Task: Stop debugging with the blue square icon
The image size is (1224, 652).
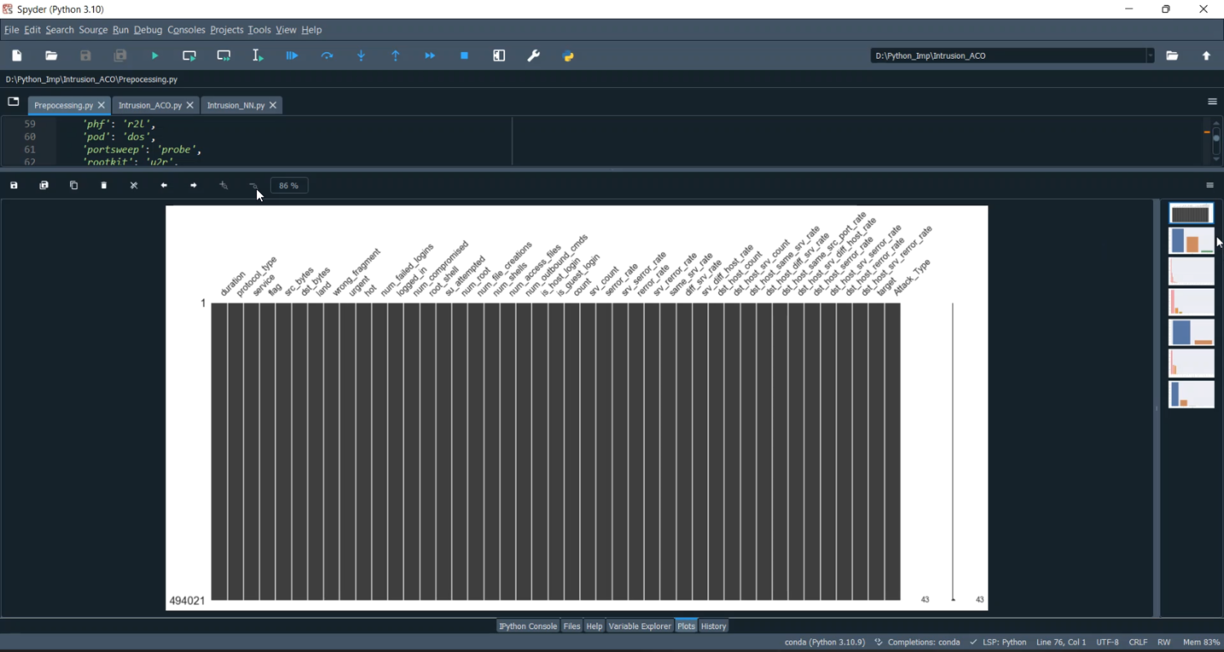Action: click(464, 56)
